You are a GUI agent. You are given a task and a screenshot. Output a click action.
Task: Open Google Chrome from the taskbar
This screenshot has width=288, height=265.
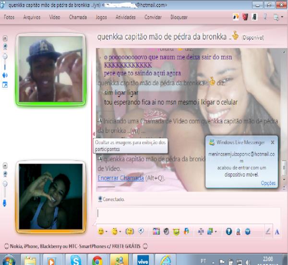click(97, 260)
